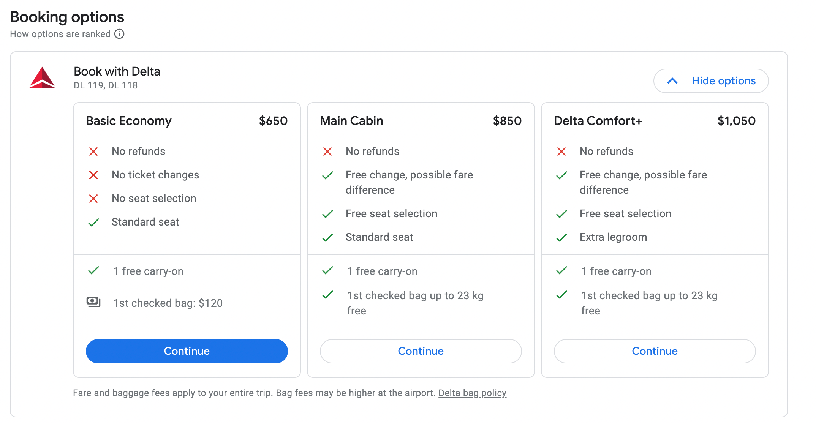Click the Delta airline logo
The image size is (816, 423).
(42, 78)
